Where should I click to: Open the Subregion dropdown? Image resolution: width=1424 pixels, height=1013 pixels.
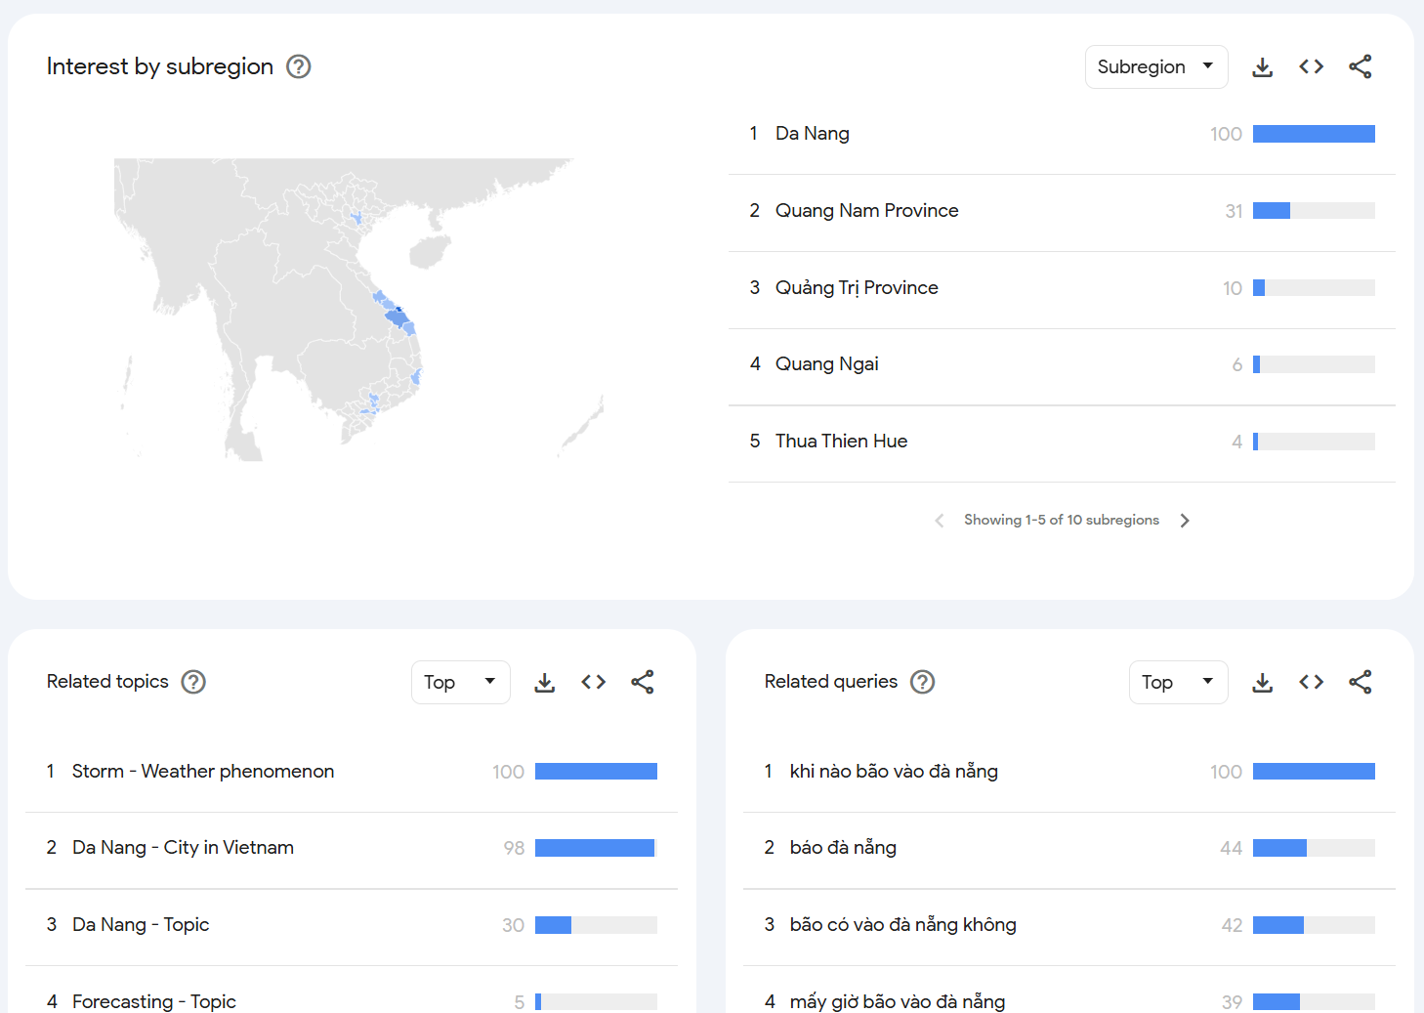click(x=1155, y=67)
